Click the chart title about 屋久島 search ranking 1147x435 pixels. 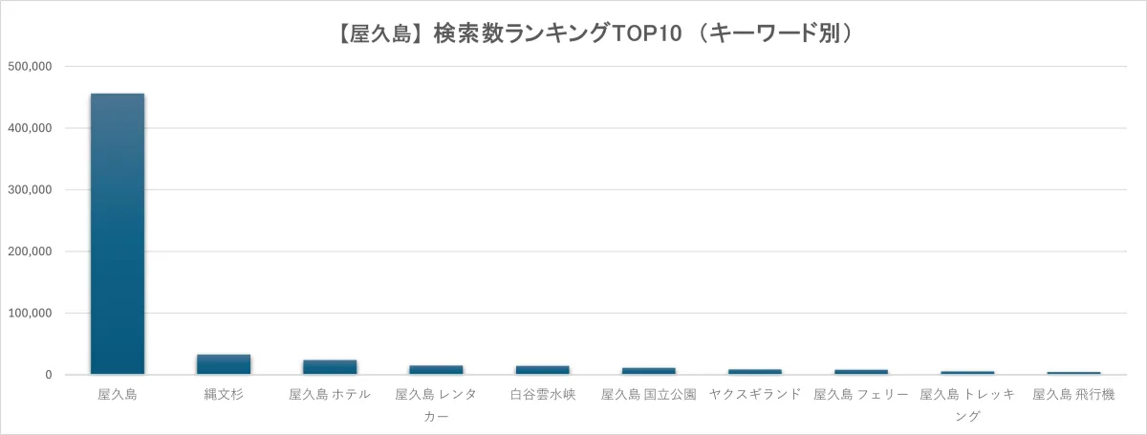(x=573, y=34)
